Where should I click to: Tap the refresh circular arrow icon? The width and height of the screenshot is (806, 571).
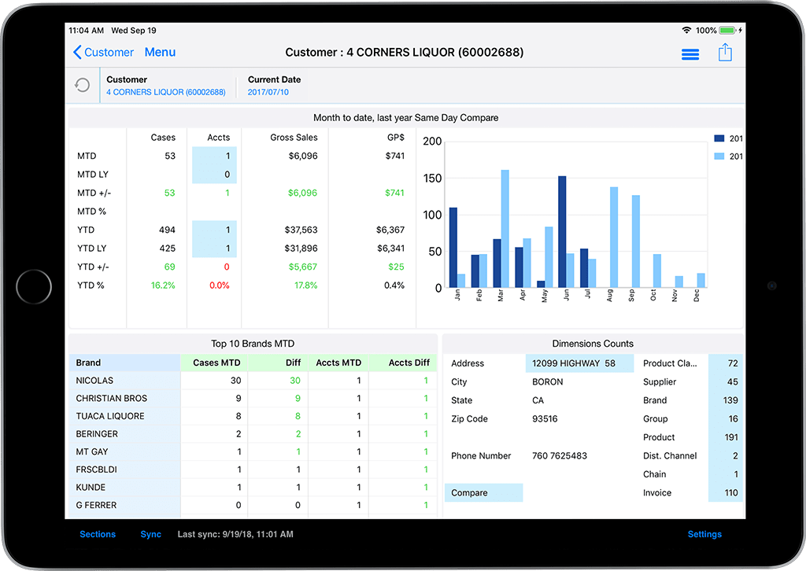pyautogui.click(x=82, y=85)
